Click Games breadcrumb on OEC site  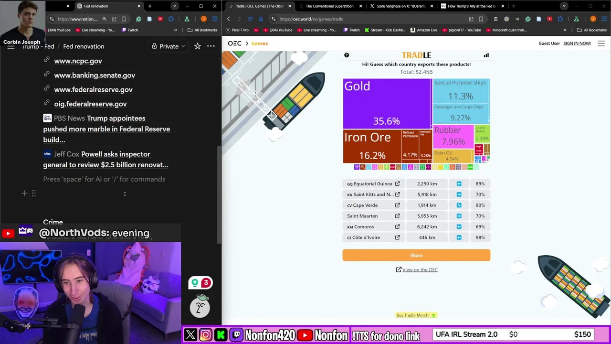pyautogui.click(x=260, y=43)
